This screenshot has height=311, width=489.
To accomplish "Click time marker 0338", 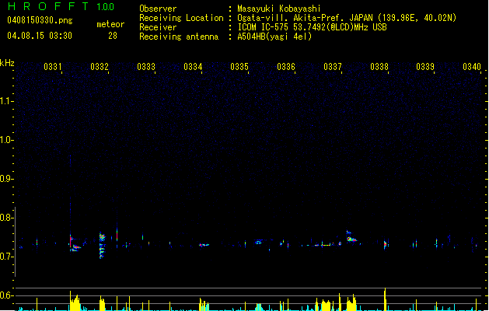I will (x=379, y=67).
